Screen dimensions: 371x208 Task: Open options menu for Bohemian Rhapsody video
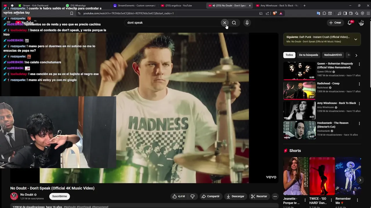click(x=359, y=64)
